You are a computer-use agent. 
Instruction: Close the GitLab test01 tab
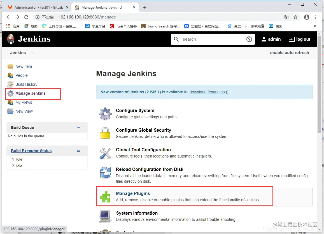pos(67,8)
